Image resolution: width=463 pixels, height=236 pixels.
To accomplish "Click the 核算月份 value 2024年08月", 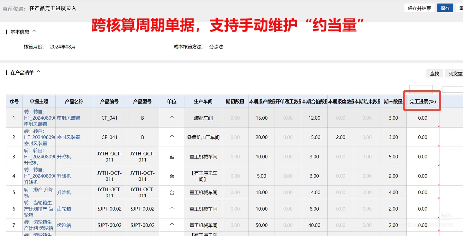I will pyautogui.click(x=63, y=47).
